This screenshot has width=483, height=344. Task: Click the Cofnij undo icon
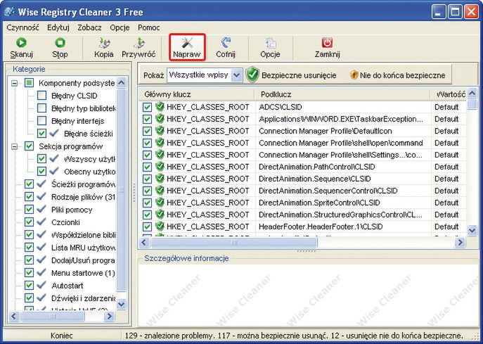click(226, 43)
